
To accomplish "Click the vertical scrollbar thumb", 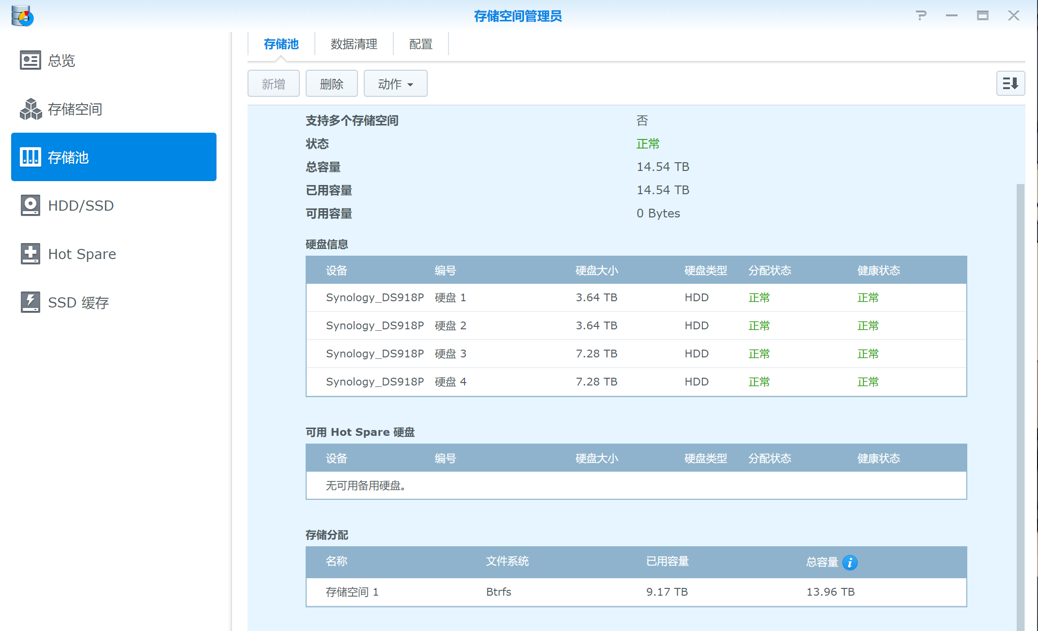I will (x=1020, y=407).
